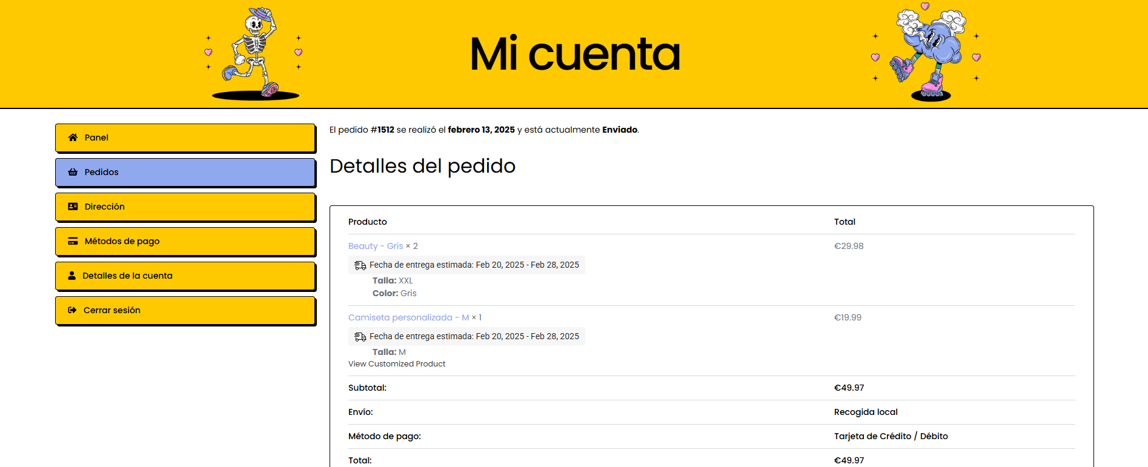
Task: Click the delivery truck icon under Beauty - Gris
Action: [x=360, y=265]
